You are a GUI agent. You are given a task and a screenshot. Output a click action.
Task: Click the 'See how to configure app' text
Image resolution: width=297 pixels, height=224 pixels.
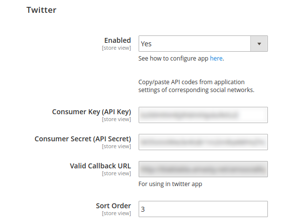tap(173, 59)
